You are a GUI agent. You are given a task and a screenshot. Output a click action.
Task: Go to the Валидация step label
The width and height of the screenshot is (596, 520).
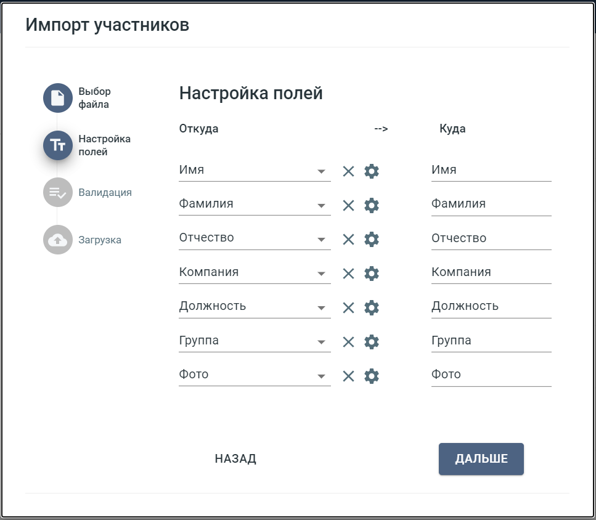[x=105, y=193]
